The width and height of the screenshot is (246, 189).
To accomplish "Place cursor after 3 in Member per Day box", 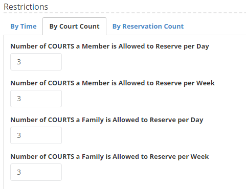I will pyautogui.click(x=22, y=62).
